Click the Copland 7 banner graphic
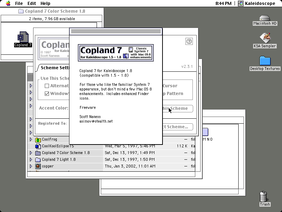This screenshot has height=212, width=282. pyautogui.click(x=116, y=53)
